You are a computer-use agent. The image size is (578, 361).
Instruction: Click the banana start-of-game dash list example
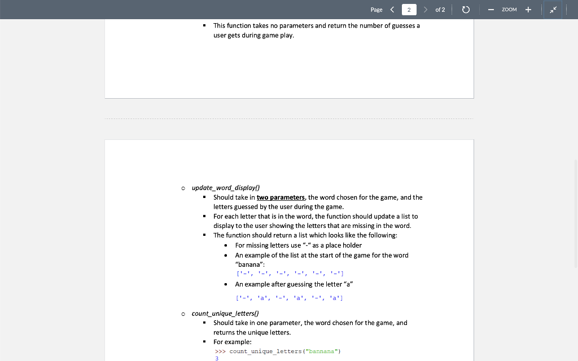(290, 274)
